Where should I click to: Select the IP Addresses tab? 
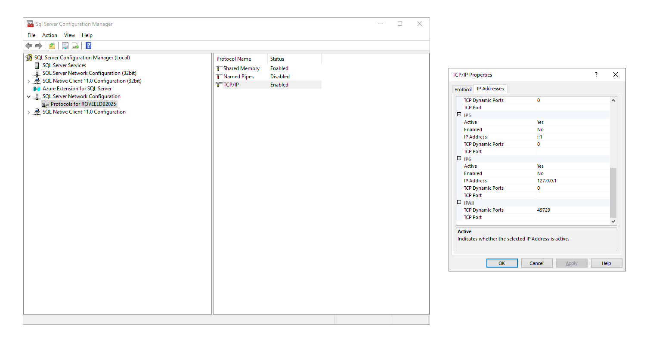tap(490, 89)
